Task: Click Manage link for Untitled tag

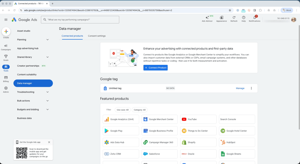Action: pos(240,88)
